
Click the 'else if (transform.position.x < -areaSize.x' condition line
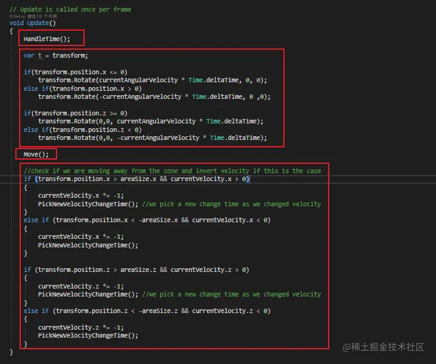click(147, 220)
